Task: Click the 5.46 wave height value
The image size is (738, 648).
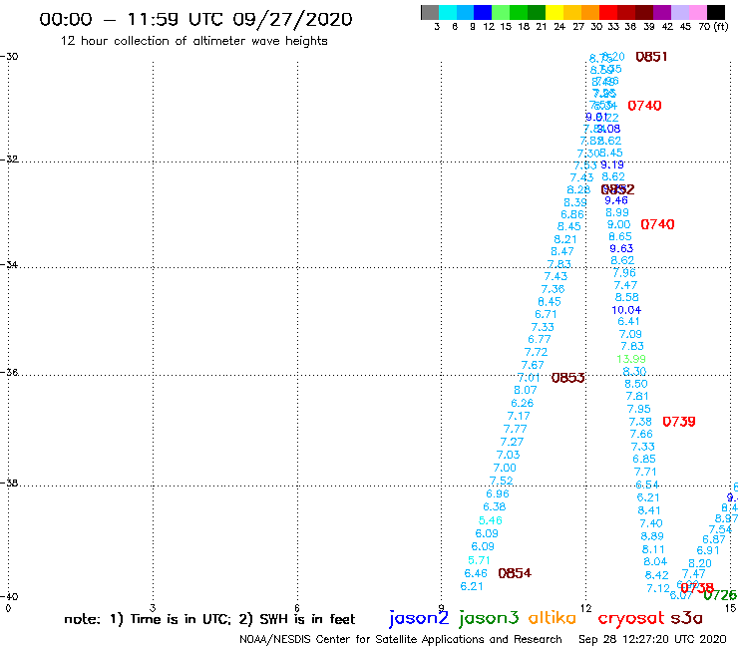Action: point(491,521)
